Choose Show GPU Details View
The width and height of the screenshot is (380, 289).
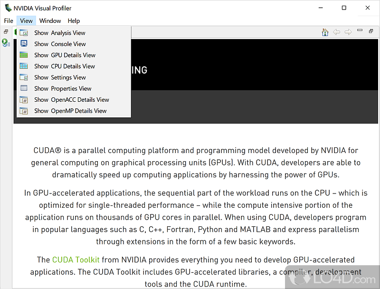tap(74, 55)
